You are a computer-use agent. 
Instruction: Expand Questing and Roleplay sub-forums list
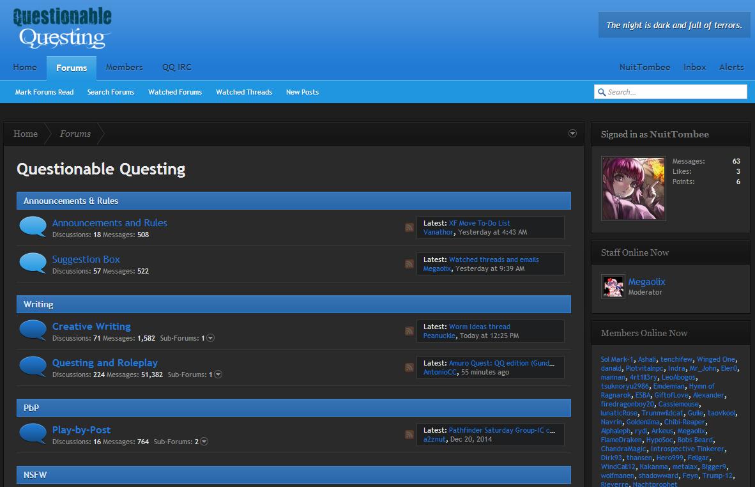click(x=218, y=375)
